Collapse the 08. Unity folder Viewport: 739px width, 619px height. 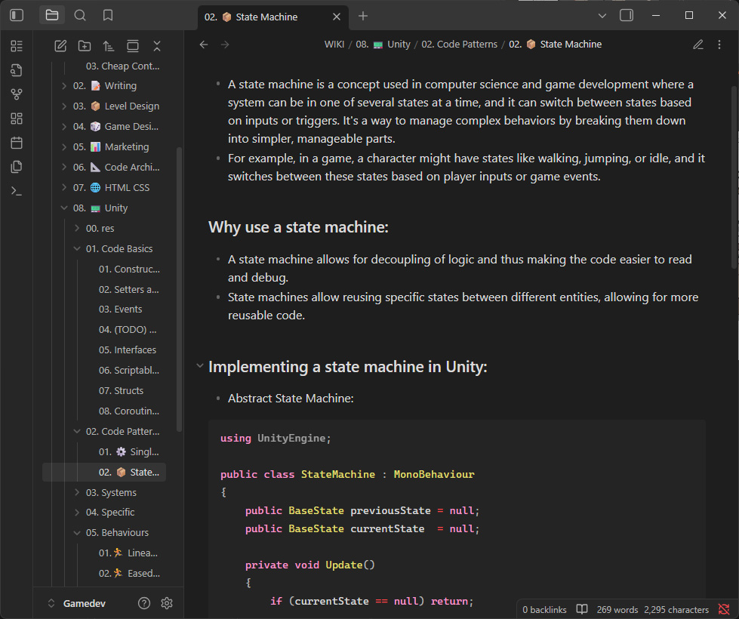pyautogui.click(x=64, y=208)
